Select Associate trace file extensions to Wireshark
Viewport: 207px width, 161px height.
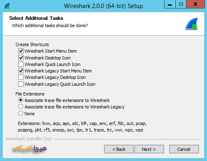[21, 100]
